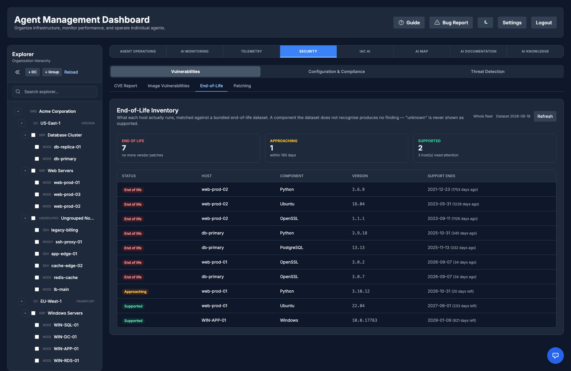Add a datacenter with + DC

32,72
